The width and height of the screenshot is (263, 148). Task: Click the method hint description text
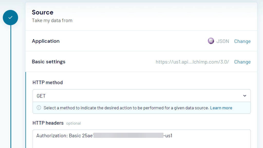(x=126, y=108)
